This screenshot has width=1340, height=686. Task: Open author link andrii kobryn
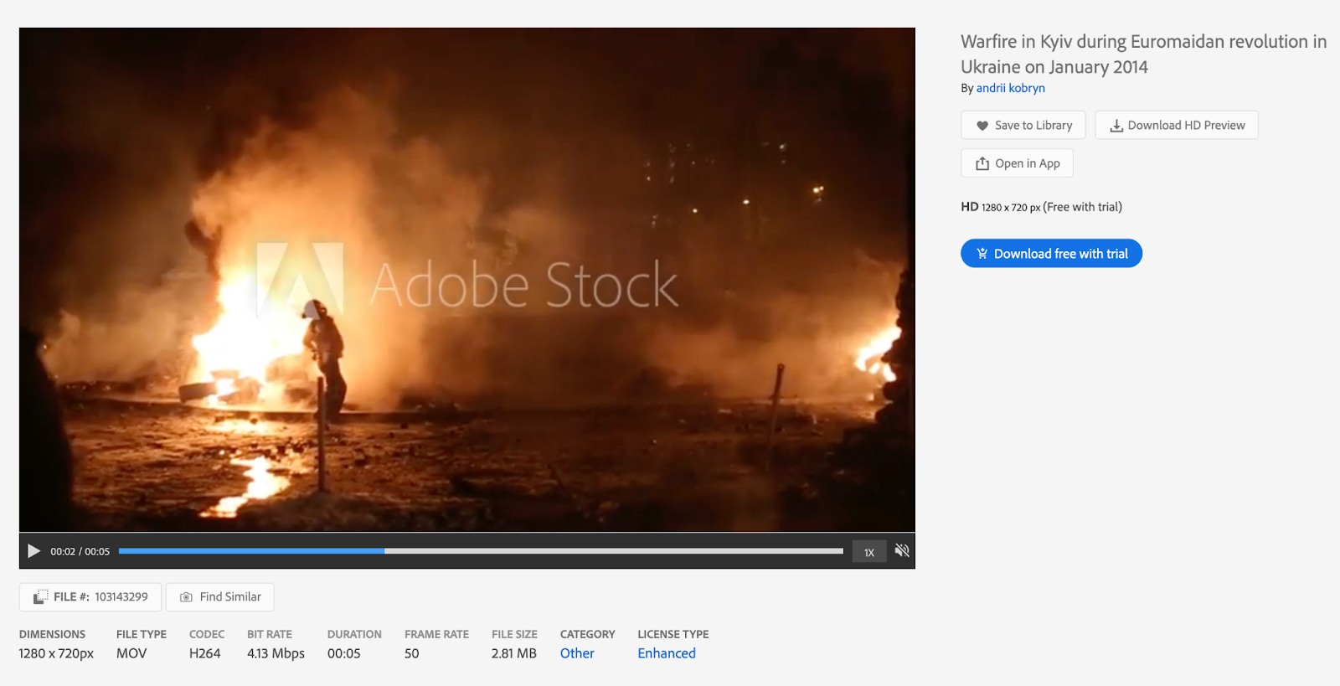tap(1010, 88)
